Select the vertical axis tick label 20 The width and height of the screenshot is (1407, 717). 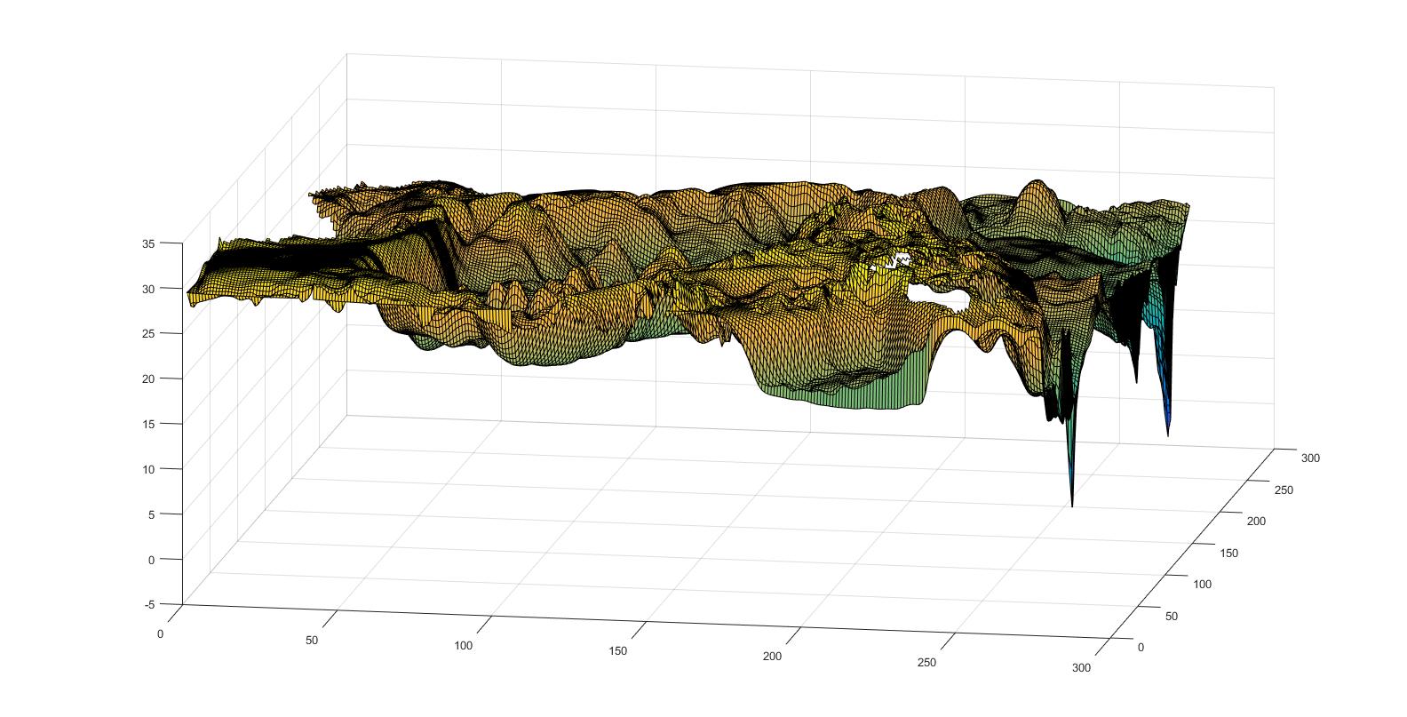[148, 378]
